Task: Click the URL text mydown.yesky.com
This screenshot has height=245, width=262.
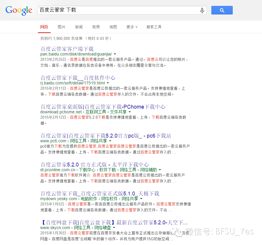Action: tap(59, 199)
